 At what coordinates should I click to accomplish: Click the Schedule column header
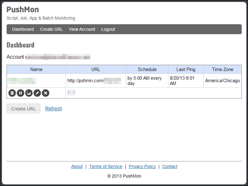coord(147,69)
